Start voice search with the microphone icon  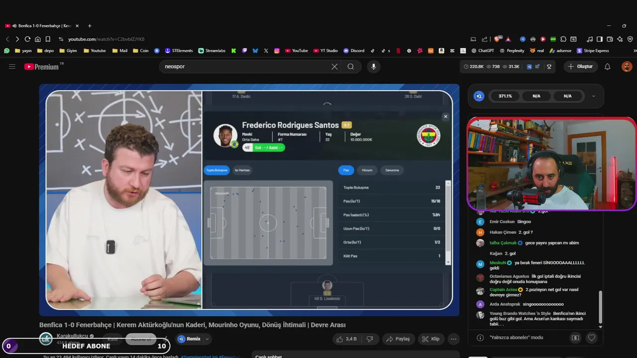click(374, 67)
